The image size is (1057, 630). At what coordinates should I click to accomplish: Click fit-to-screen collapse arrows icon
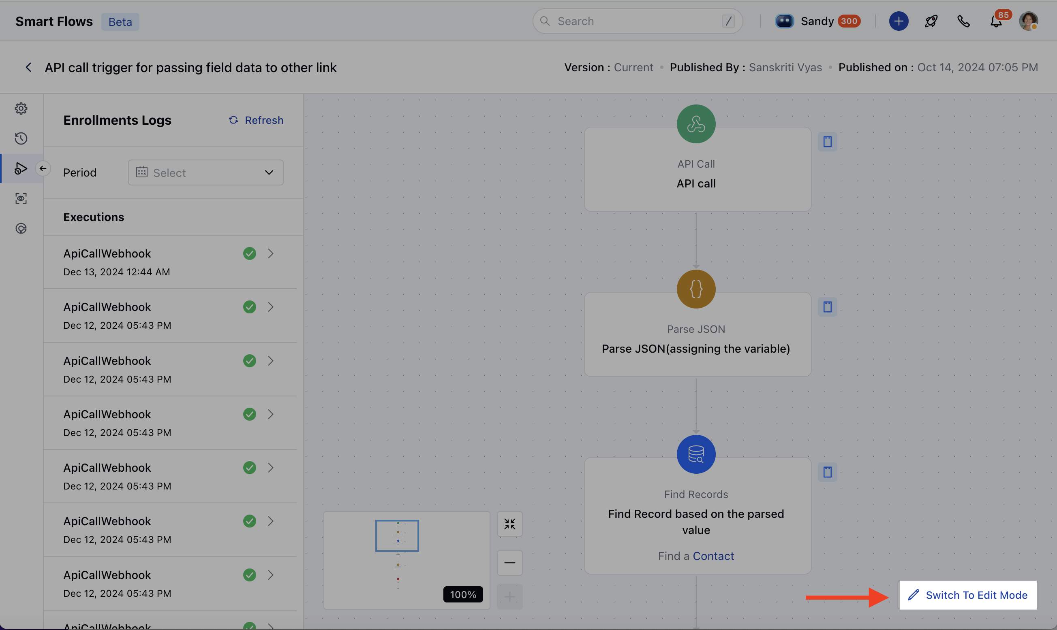pos(509,524)
